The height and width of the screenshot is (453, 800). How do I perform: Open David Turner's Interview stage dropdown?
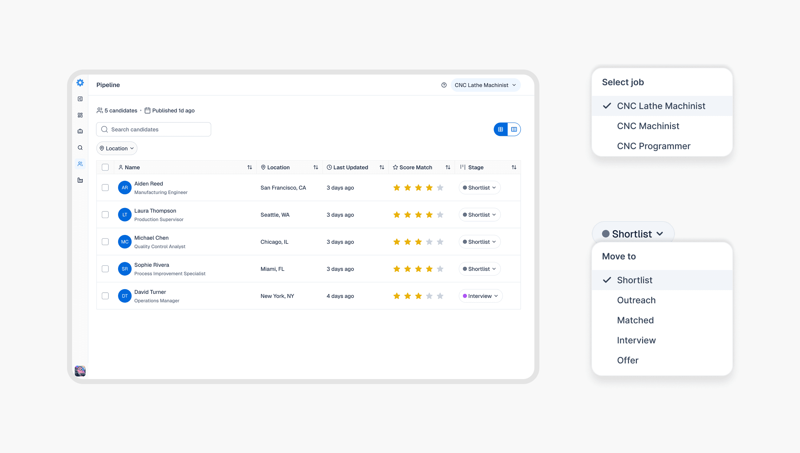point(480,296)
